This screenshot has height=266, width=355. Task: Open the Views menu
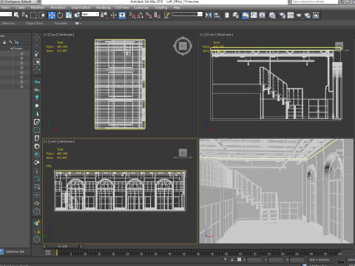5,7
